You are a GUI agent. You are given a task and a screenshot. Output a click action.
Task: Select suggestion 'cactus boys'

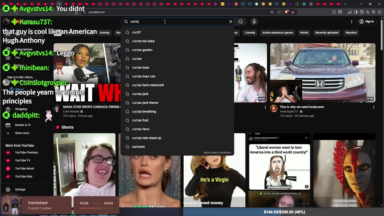tap(177, 67)
